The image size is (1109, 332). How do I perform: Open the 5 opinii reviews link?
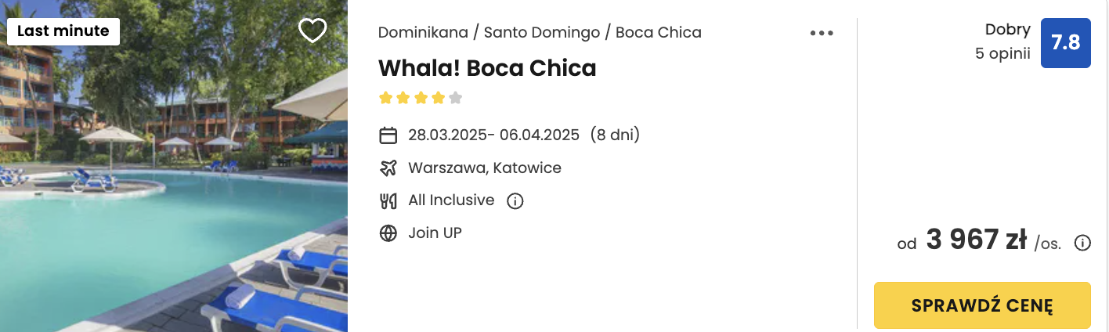pyautogui.click(x=1002, y=55)
